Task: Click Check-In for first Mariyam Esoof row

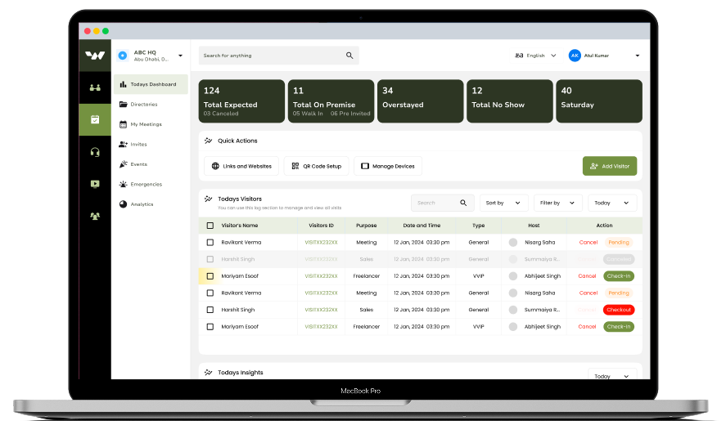Action: coord(619,276)
